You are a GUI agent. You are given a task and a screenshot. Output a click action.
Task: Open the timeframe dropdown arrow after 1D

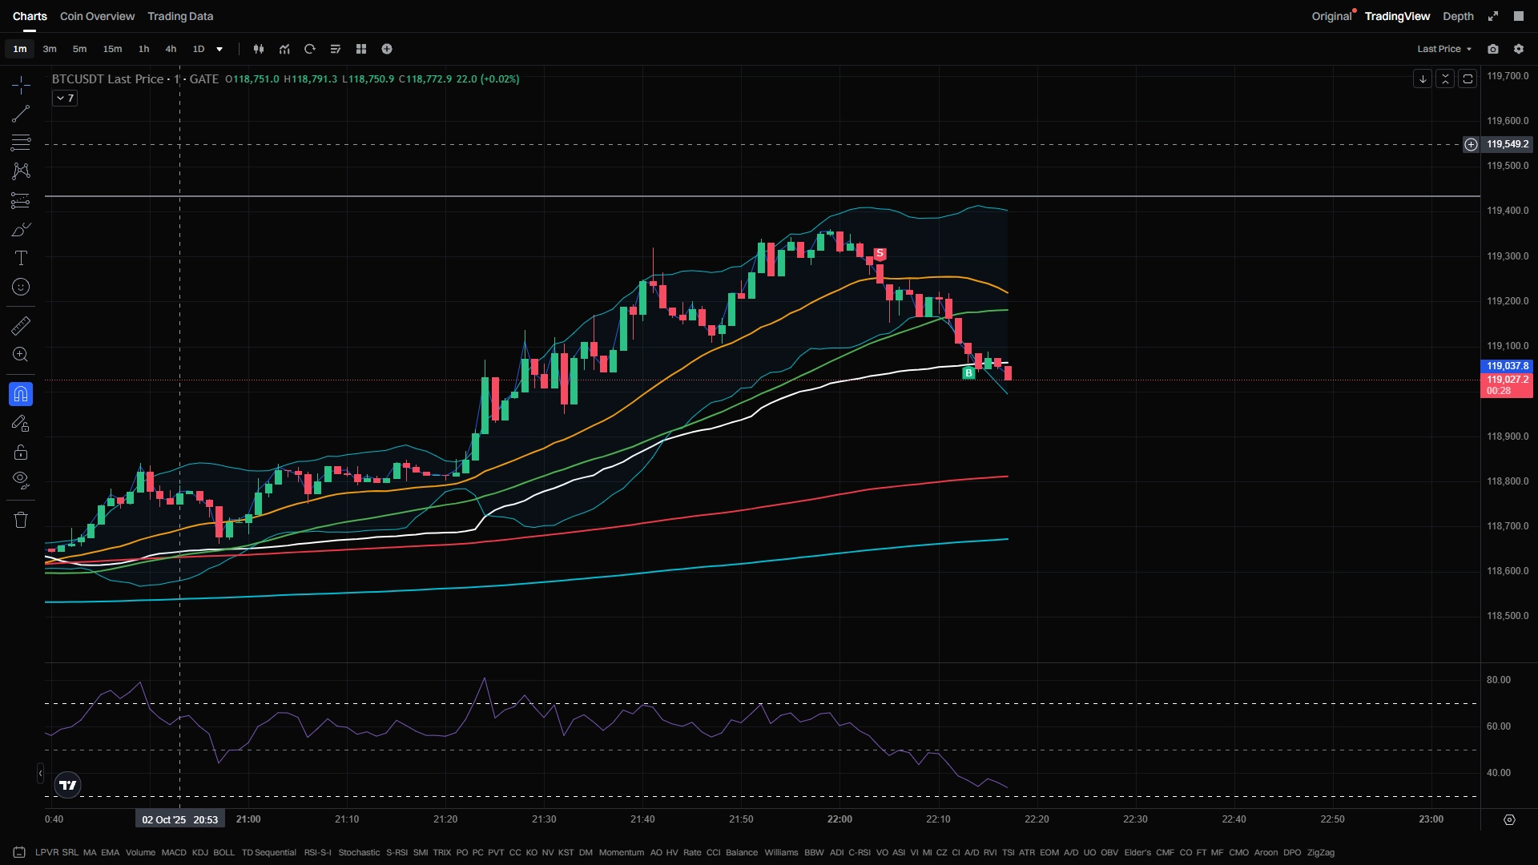[219, 49]
